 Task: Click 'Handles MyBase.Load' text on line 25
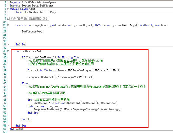tap(153, 25)
